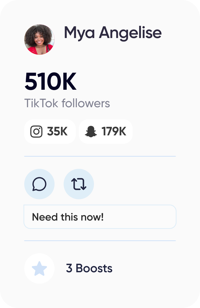Select the comment speech bubble icon
The image size is (200, 308).
pyautogui.click(x=39, y=184)
